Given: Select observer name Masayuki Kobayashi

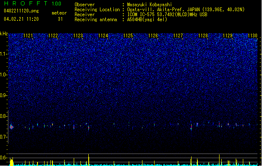Looking at the screenshot, I should pos(150,5).
